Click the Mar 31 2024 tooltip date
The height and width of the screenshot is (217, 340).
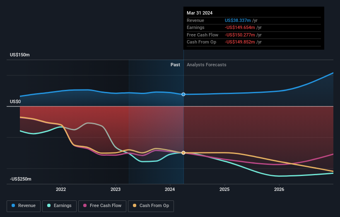pyautogui.click(x=200, y=13)
